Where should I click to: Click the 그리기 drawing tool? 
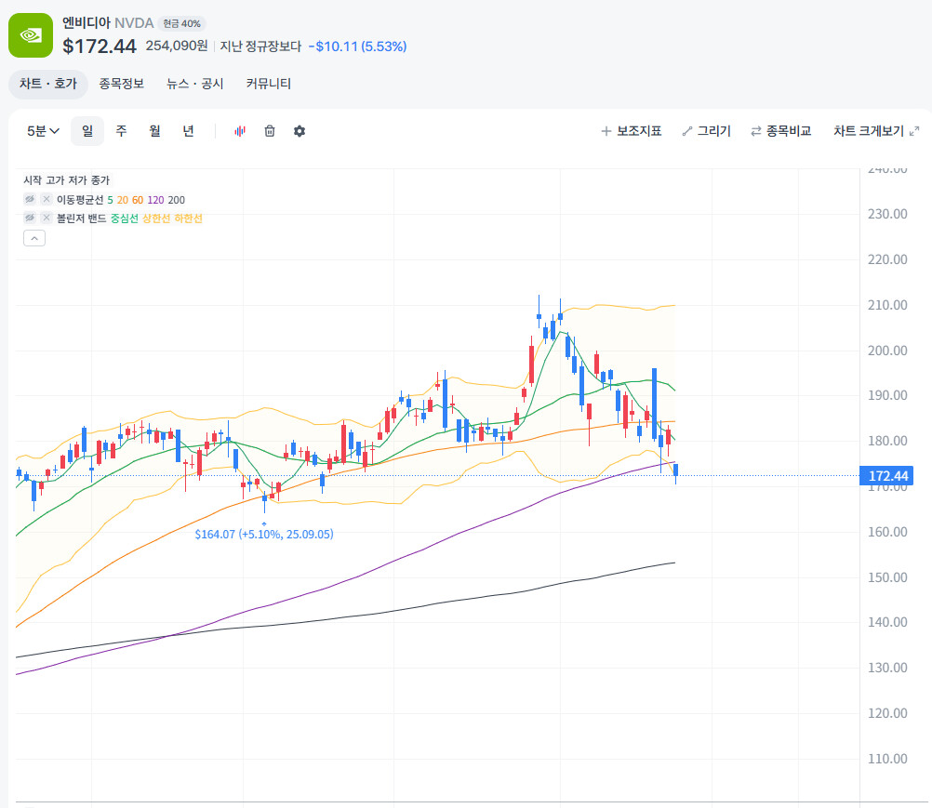click(x=706, y=131)
